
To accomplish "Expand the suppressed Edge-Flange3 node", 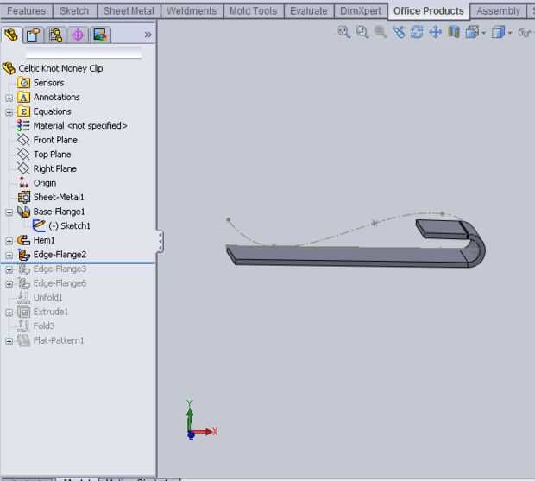I will click(x=9, y=270).
